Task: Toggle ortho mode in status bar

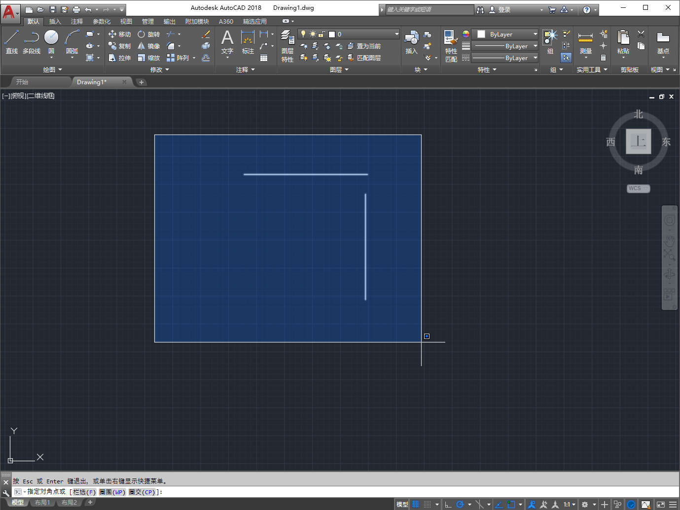Action: tap(448, 504)
